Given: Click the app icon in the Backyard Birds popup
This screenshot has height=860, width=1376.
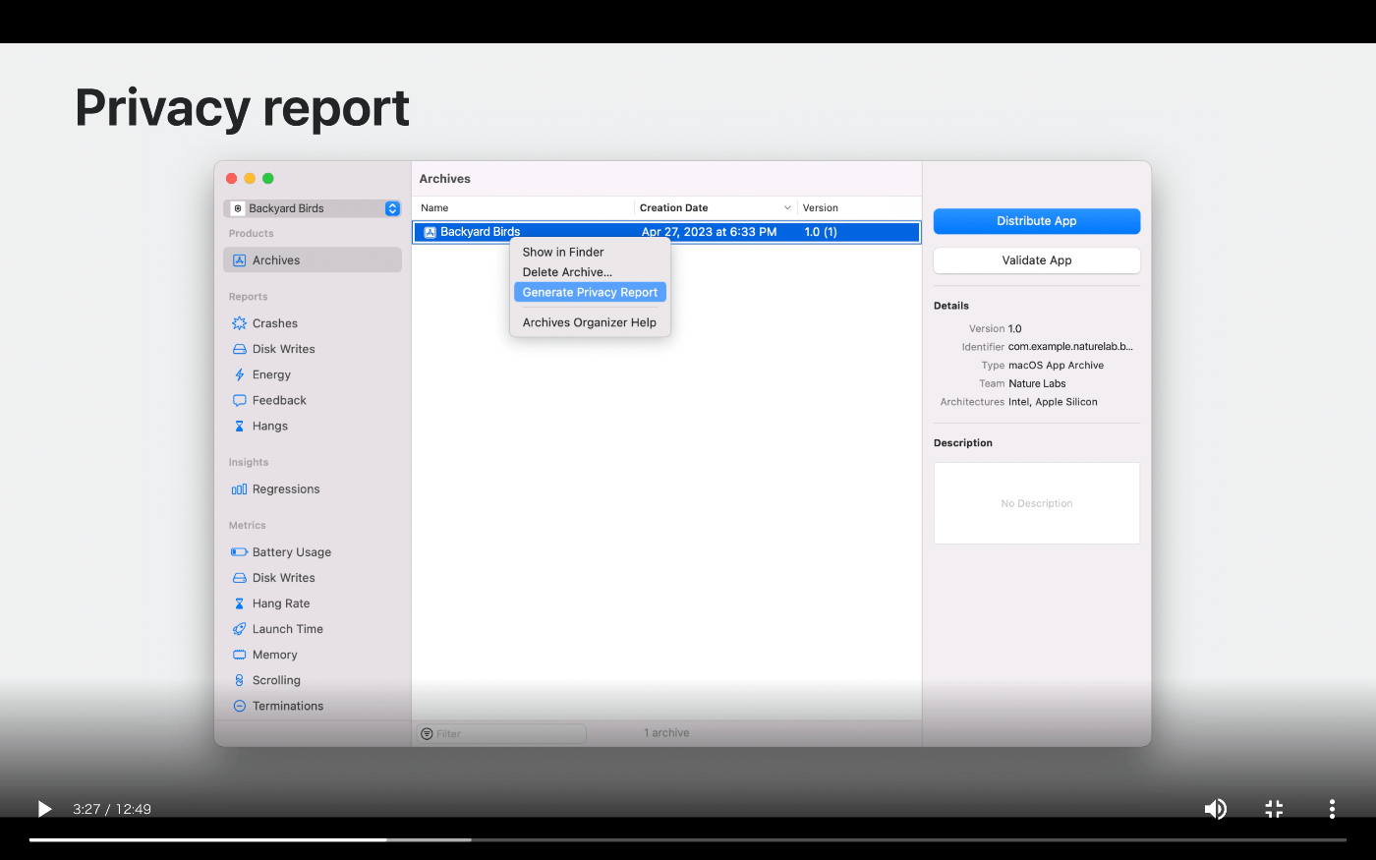Looking at the screenshot, I should click(x=238, y=208).
